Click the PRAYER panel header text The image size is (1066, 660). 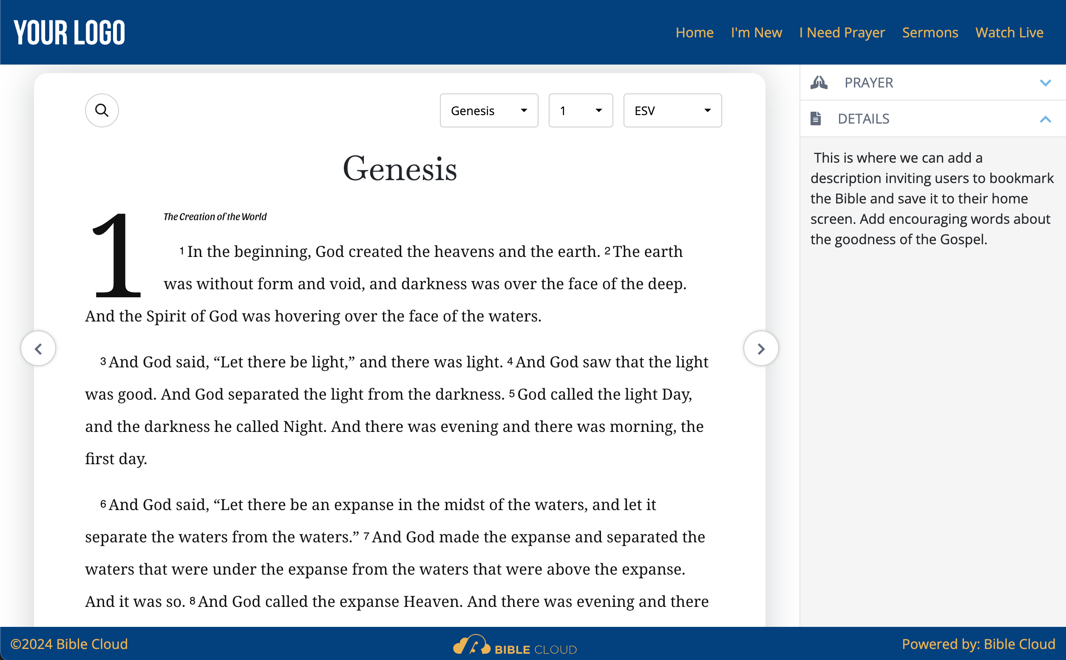pos(869,82)
